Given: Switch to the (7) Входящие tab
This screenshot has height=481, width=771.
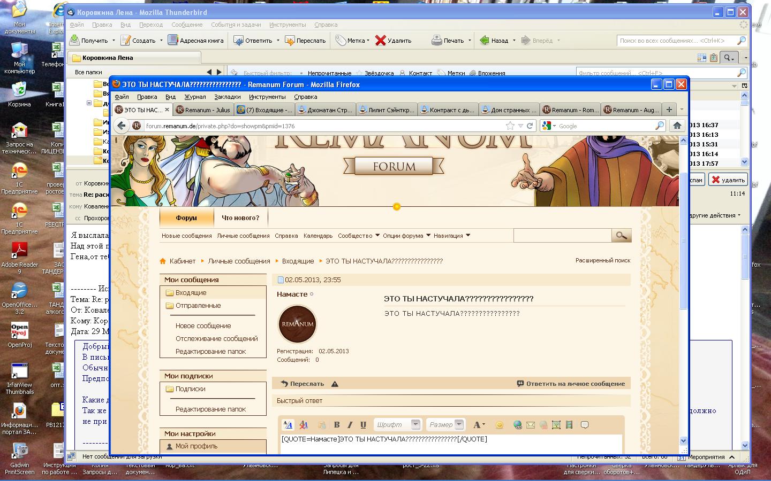Looking at the screenshot, I should click(x=264, y=110).
